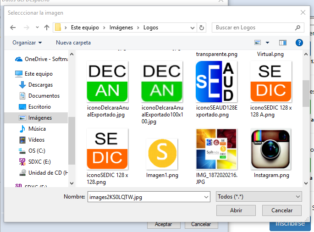The width and height of the screenshot is (314, 232).
Task: Click the blue help question mark icon
Action: tap(299, 43)
